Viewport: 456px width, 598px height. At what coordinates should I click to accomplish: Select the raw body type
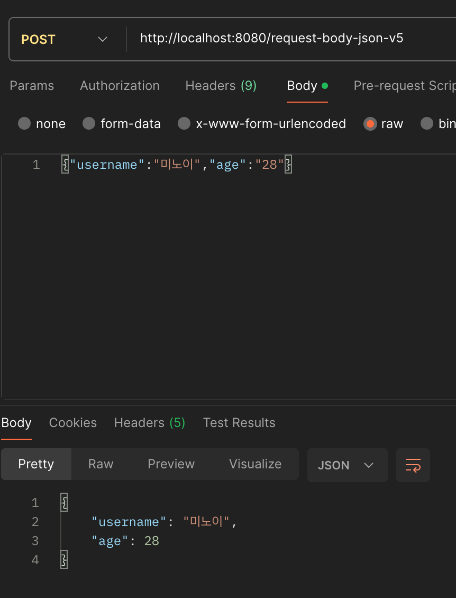pyautogui.click(x=383, y=123)
